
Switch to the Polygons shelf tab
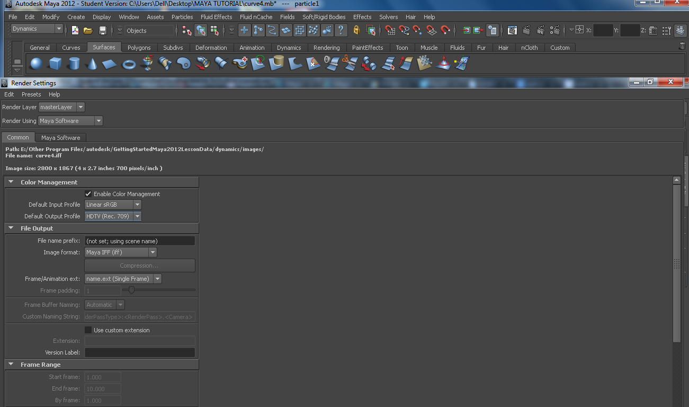point(139,48)
